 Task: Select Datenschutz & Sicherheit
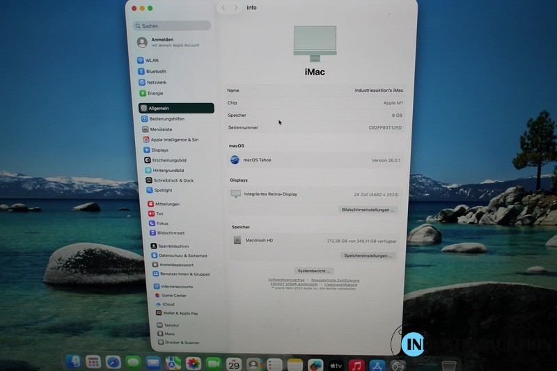click(182, 255)
